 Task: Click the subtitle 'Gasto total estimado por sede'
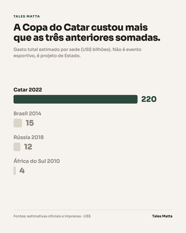pos(47,49)
